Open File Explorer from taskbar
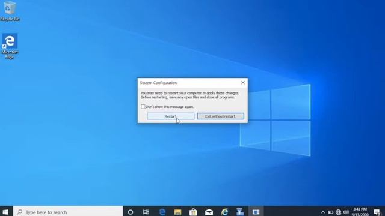This screenshot has height=216, width=385. pos(177,212)
